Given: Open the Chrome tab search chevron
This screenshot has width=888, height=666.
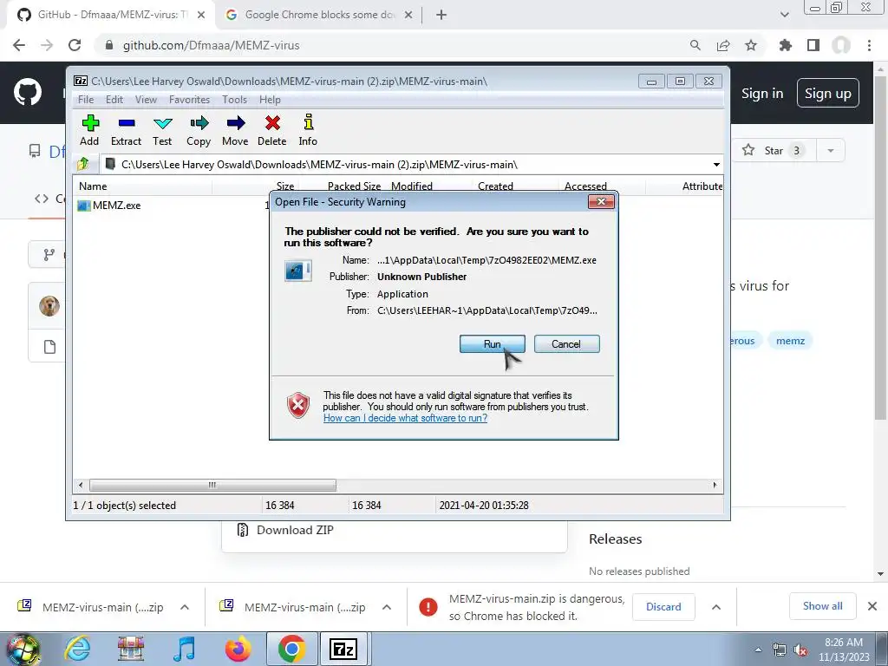Looking at the screenshot, I should 784,15.
